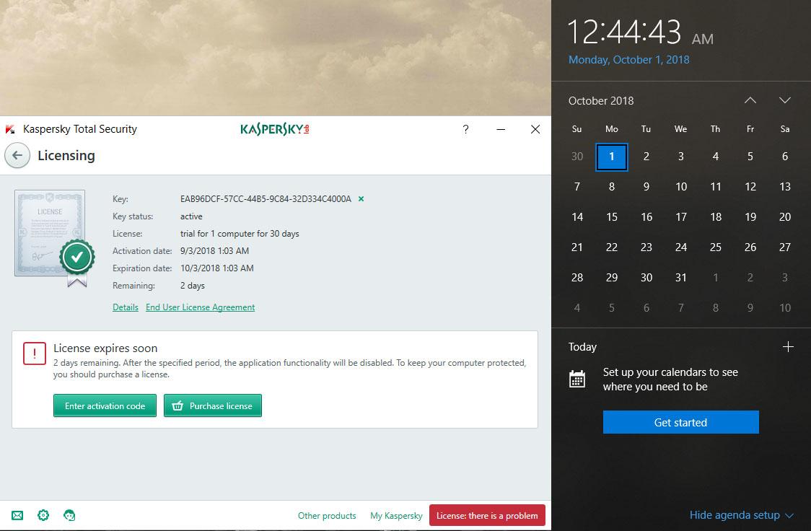Add a calendar event with plus icon
Screen dimensions: 811x531
point(788,347)
